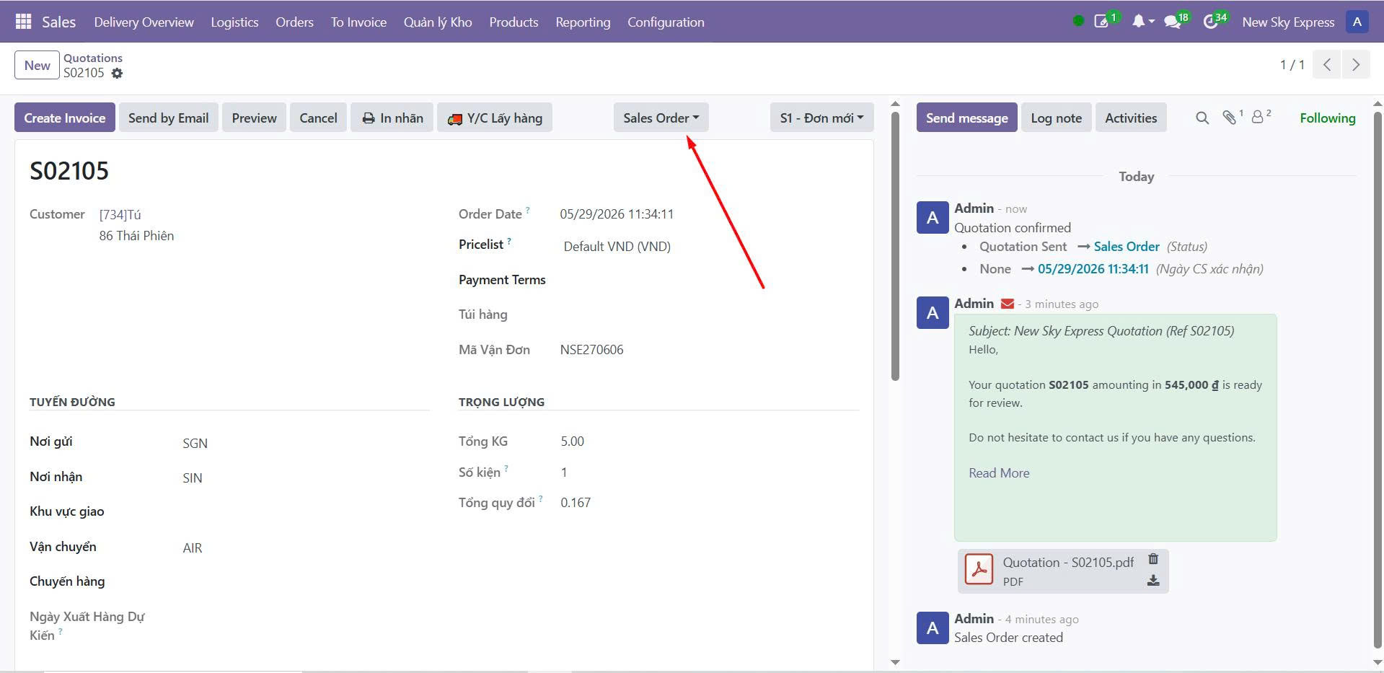Expand the Sales Order status dropdown
This screenshot has height=673, width=1384.
pyautogui.click(x=661, y=118)
